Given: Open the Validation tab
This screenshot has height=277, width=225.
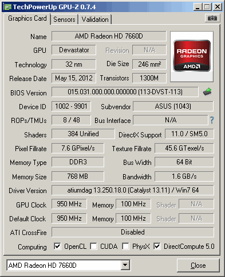Looking at the screenshot, I should coord(95,20).
